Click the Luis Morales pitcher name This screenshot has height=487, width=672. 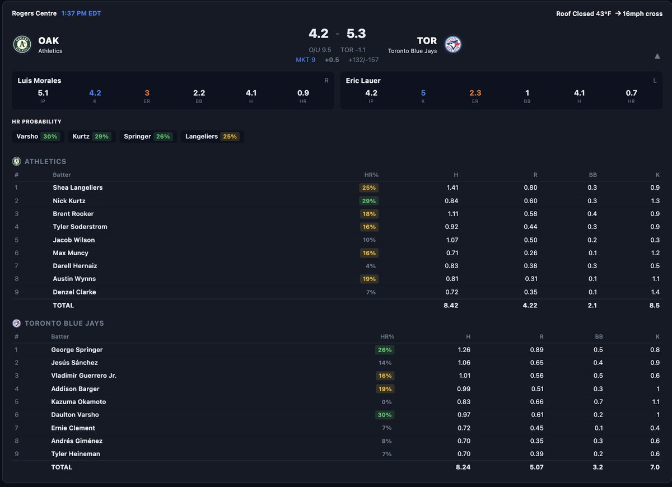pyautogui.click(x=40, y=81)
